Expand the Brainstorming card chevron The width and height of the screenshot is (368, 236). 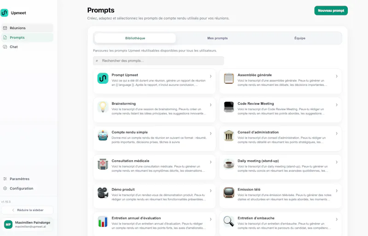point(211,105)
